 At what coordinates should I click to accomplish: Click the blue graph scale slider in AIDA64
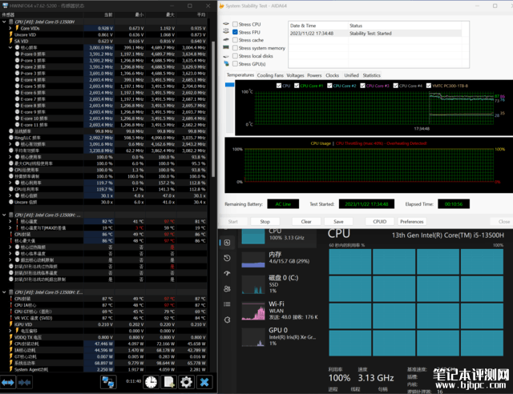230,85
